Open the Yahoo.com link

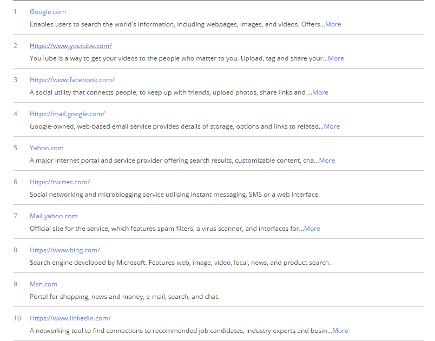pos(47,148)
